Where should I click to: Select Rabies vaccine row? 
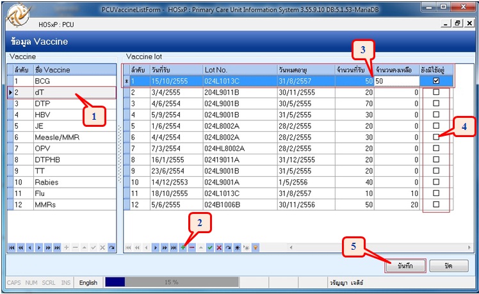(61, 182)
